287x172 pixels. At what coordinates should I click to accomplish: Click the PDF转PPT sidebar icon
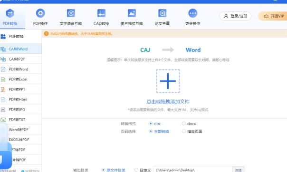[x=3, y=90]
